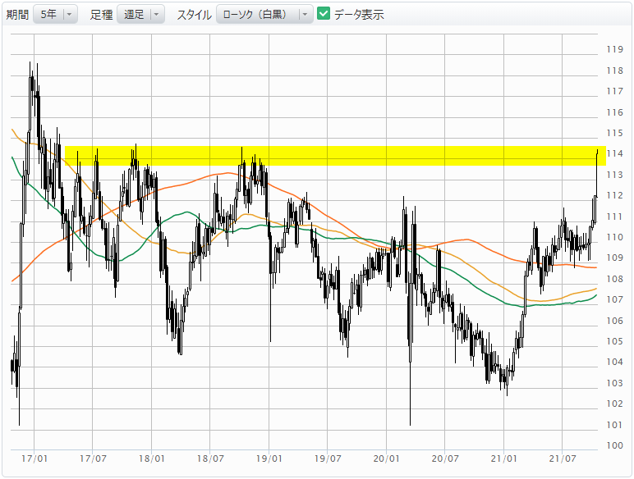Viewport: 634px width, 479px height.
Task: Click the 21/01 date axis label
Action: 503,458
